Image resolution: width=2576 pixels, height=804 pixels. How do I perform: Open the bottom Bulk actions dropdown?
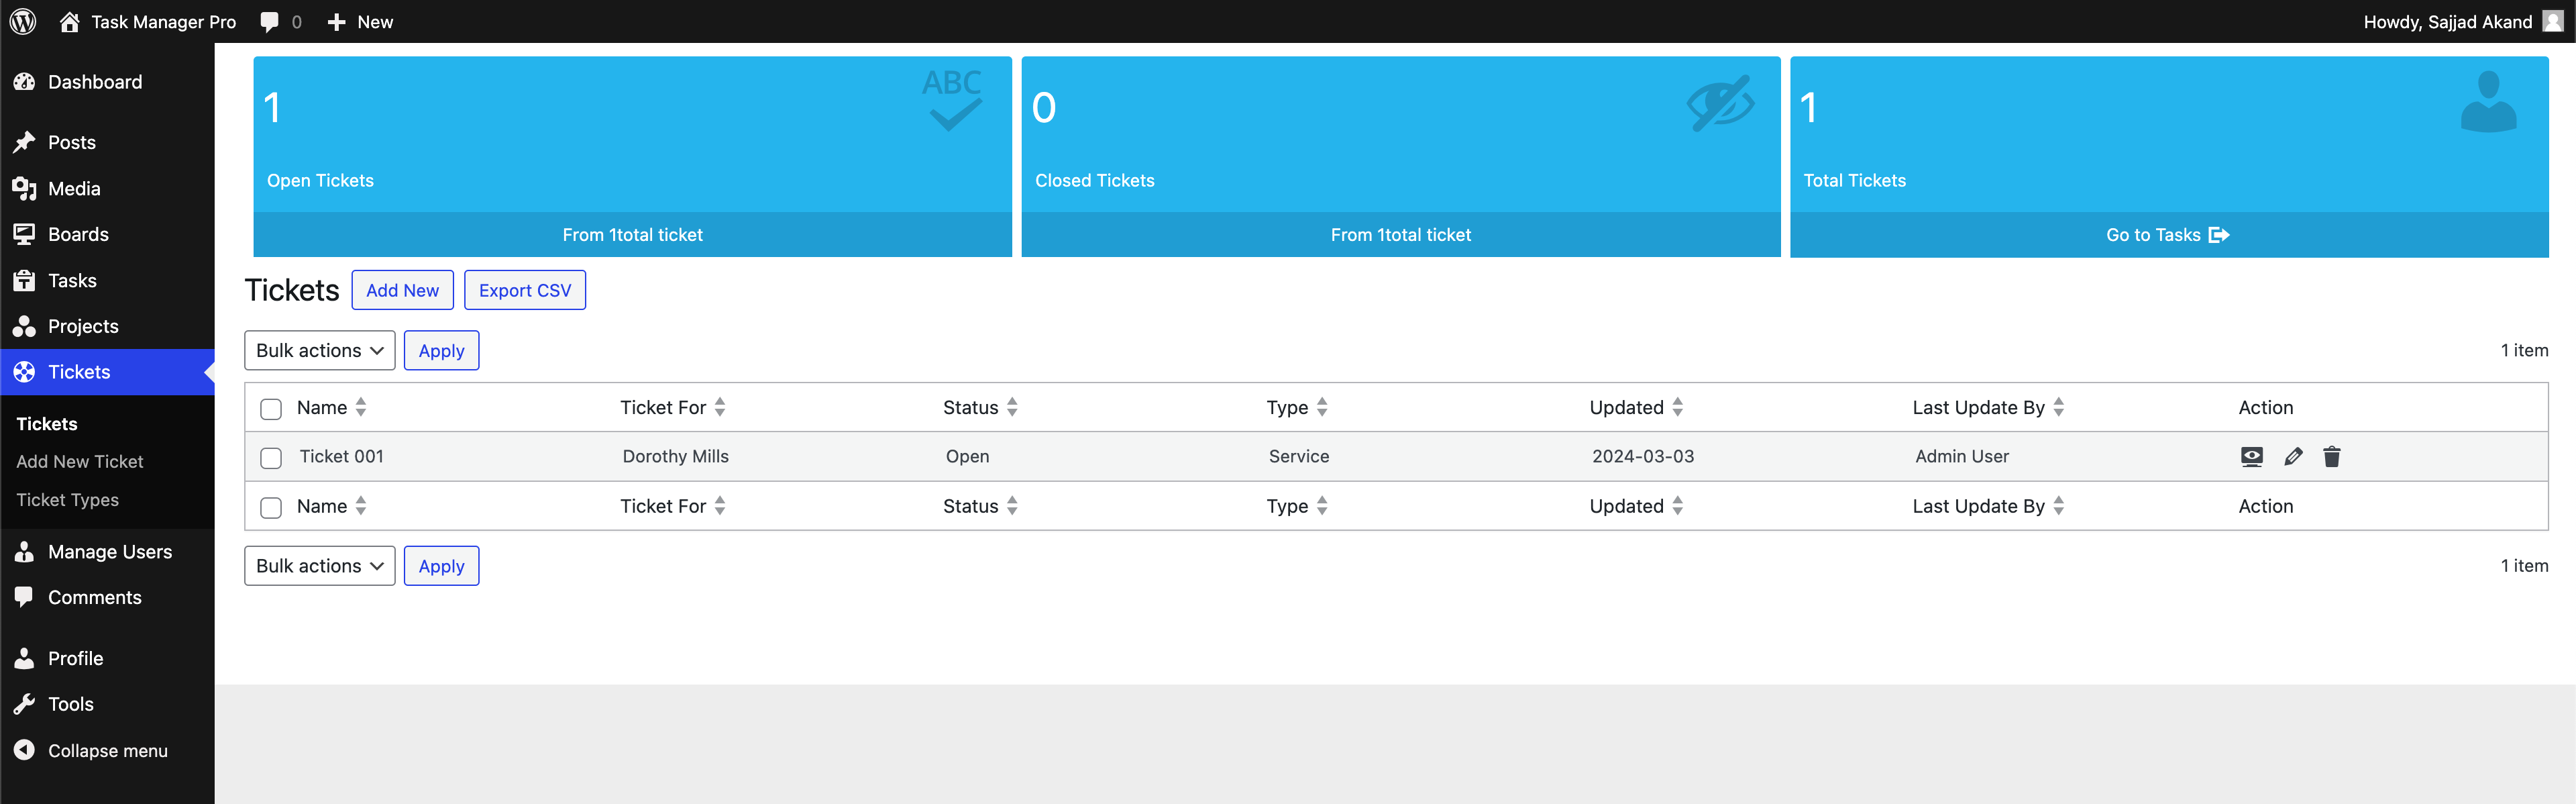(319, 565)
